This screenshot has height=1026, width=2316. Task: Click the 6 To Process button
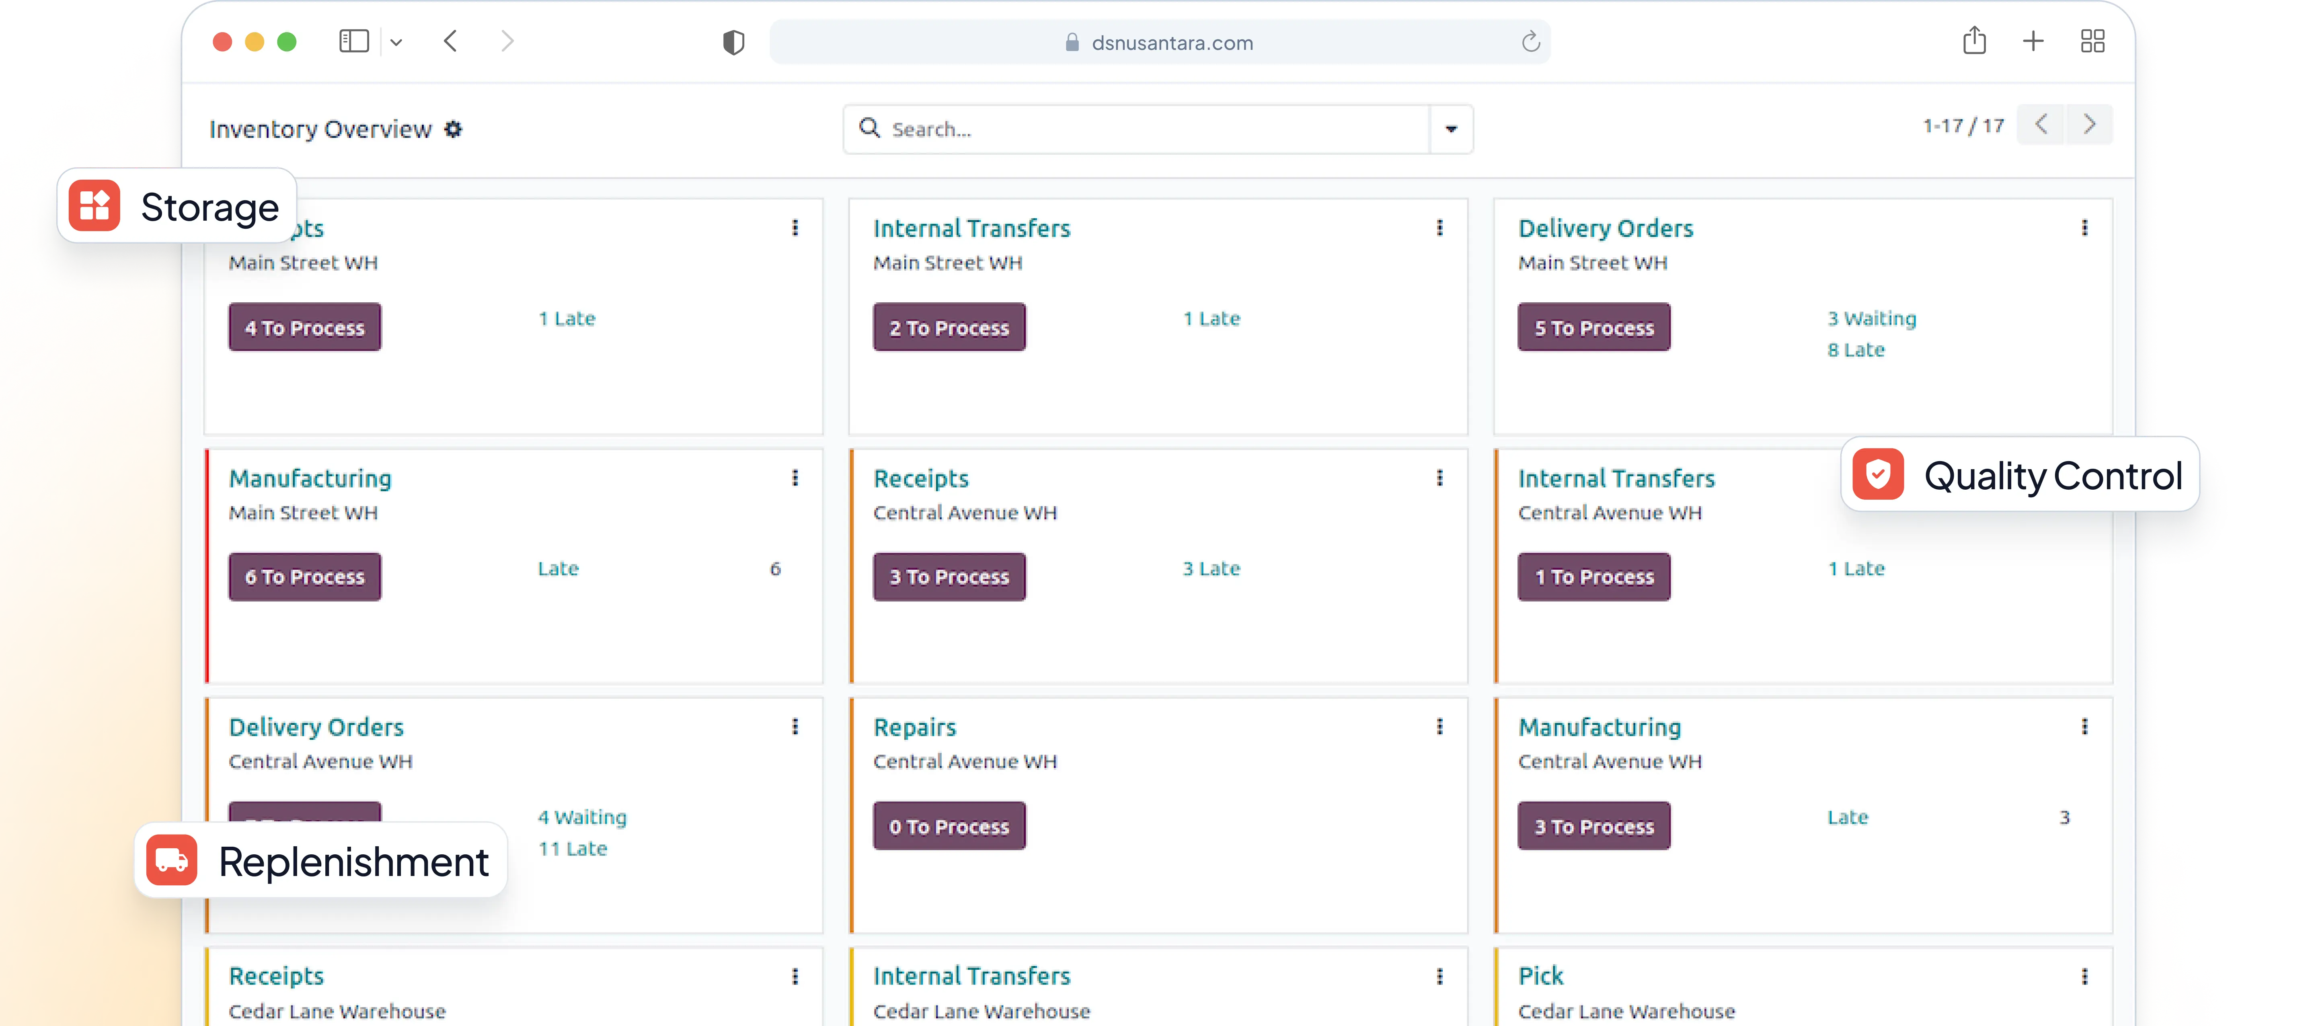[x=305, y=577]
